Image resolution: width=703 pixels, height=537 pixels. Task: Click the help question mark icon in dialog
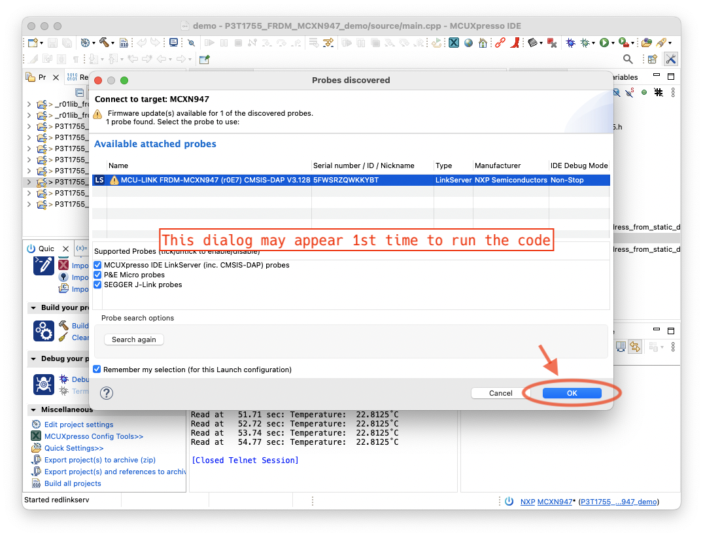click(x=106, y=393)
